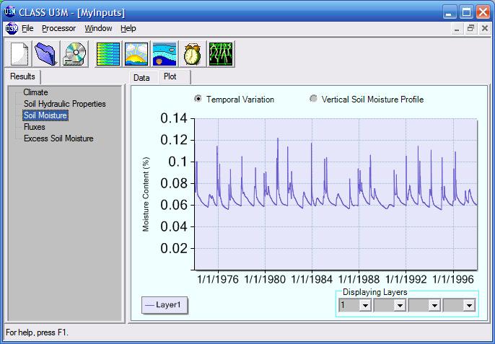Close the CLASS U3M application window
The height and width of the screenshot is (344, 495).
483,13
